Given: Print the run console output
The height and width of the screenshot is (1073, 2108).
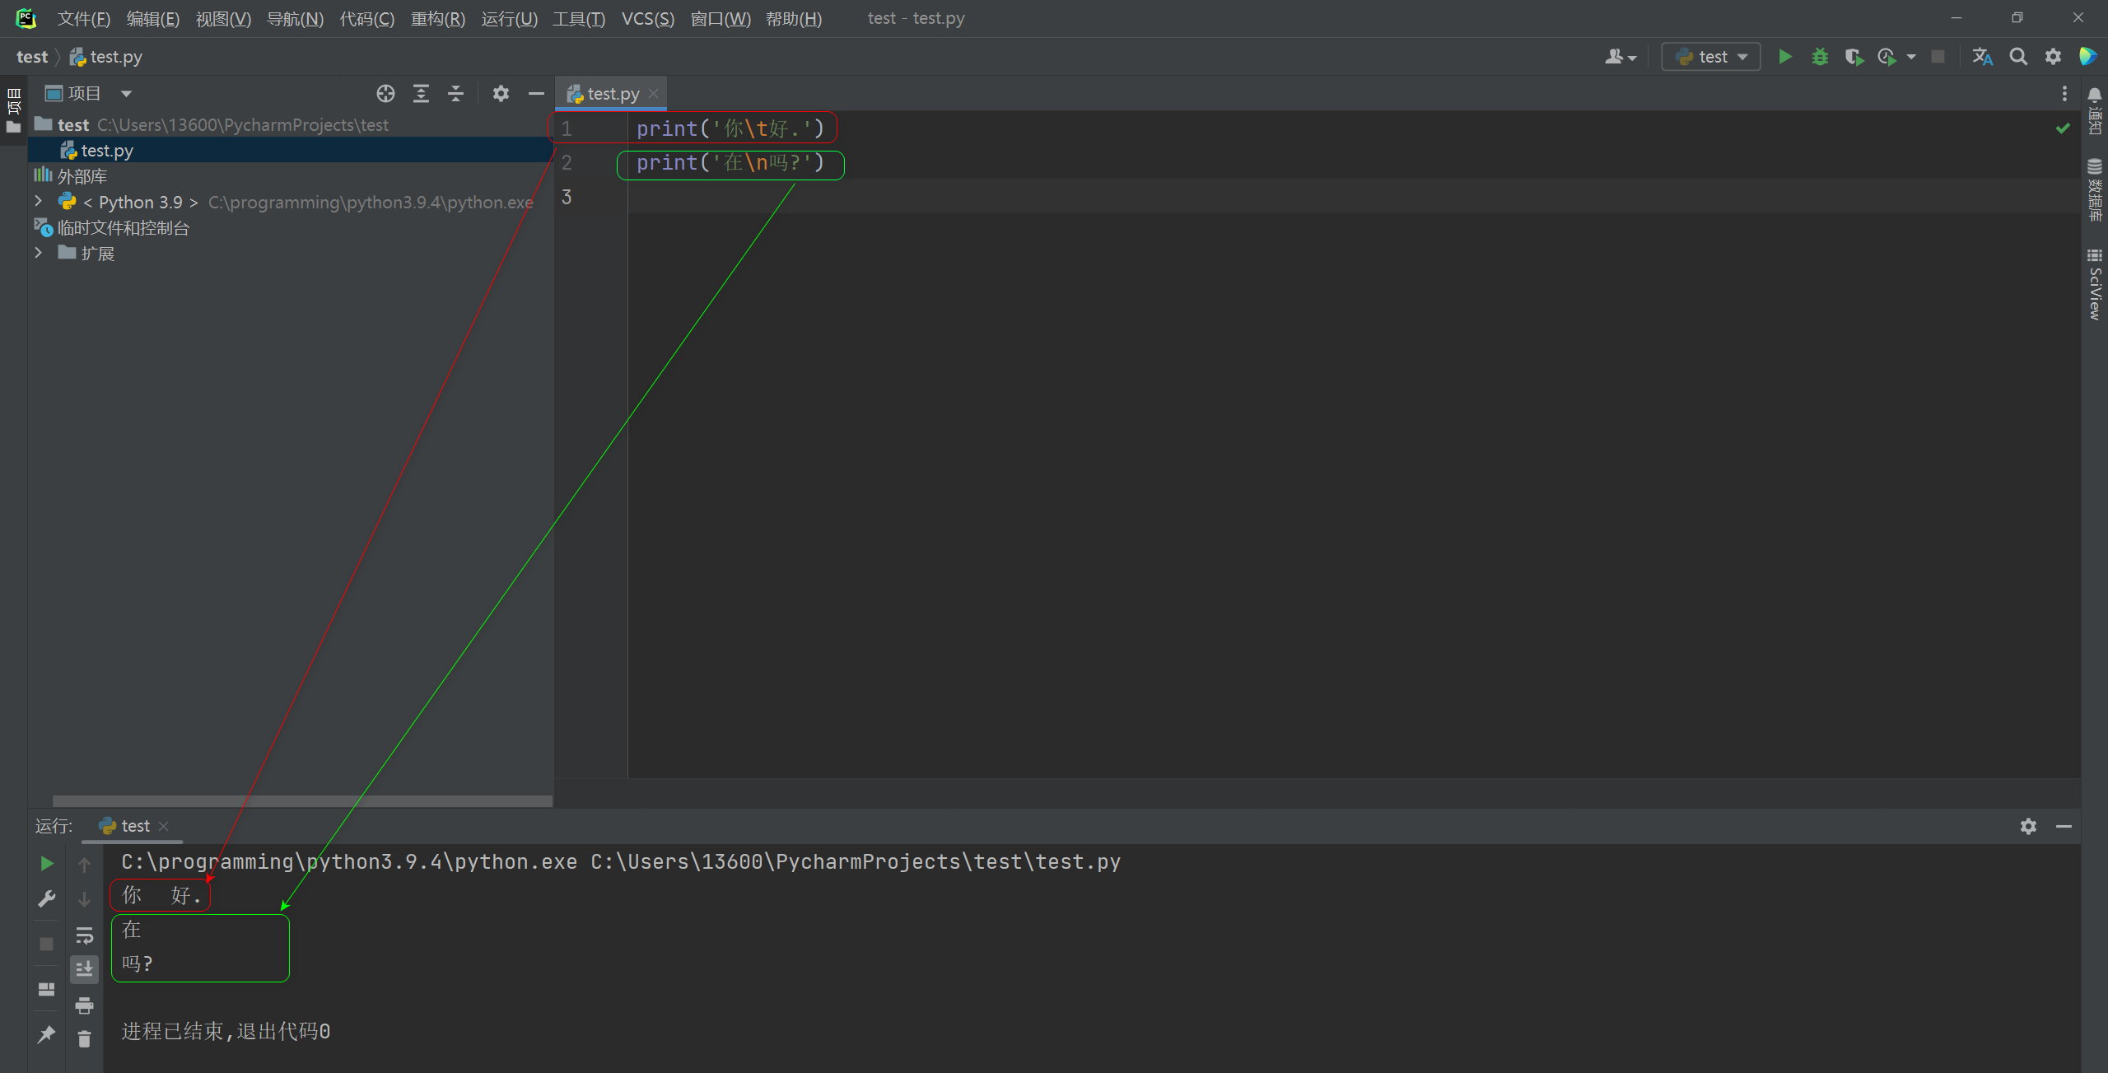Looking at the screenshot, I should (x=84, y=1005).
